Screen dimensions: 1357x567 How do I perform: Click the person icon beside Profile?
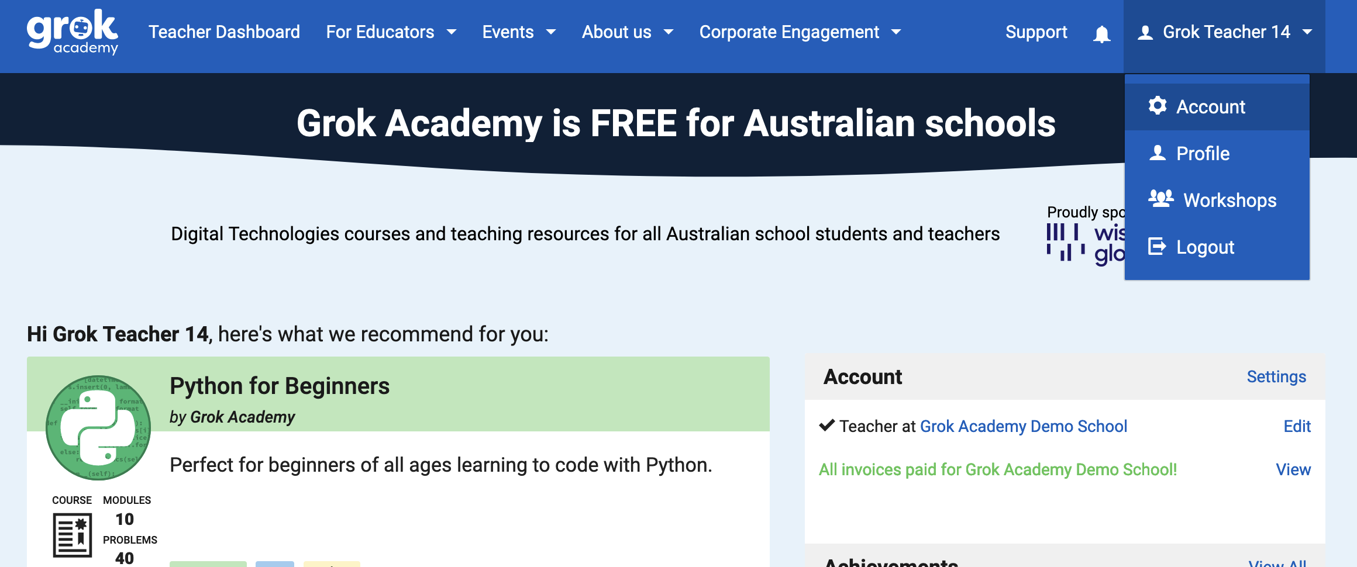pyautogui.click(x=1157, y=153)
